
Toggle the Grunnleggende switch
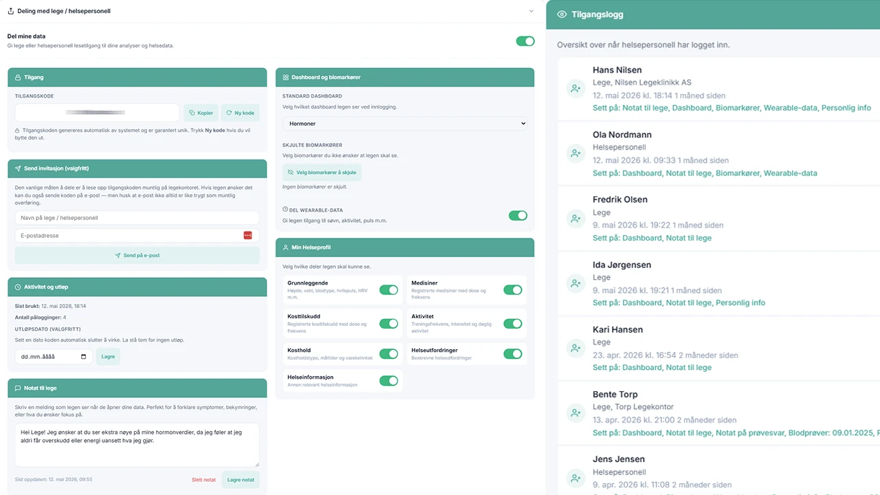pyautogui.click(x=388, y=290)
